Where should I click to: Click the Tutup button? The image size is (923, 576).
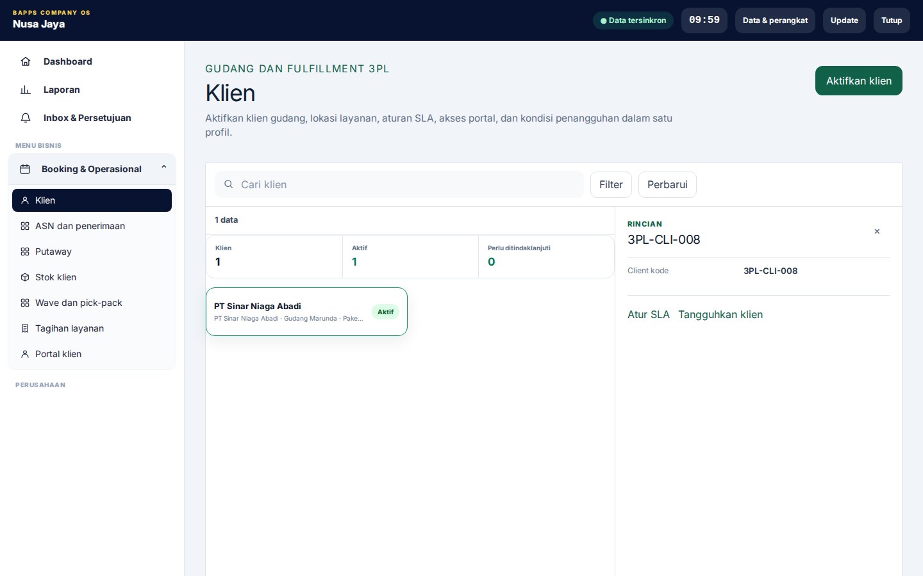[892, 20]
